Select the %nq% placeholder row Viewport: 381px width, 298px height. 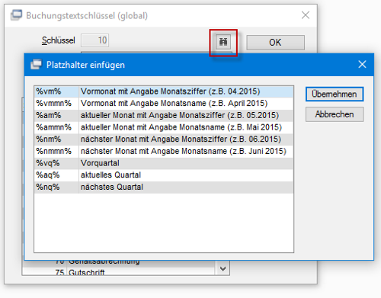[164, 187]
